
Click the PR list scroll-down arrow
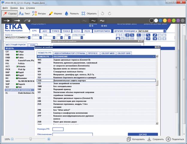point(157,123)
